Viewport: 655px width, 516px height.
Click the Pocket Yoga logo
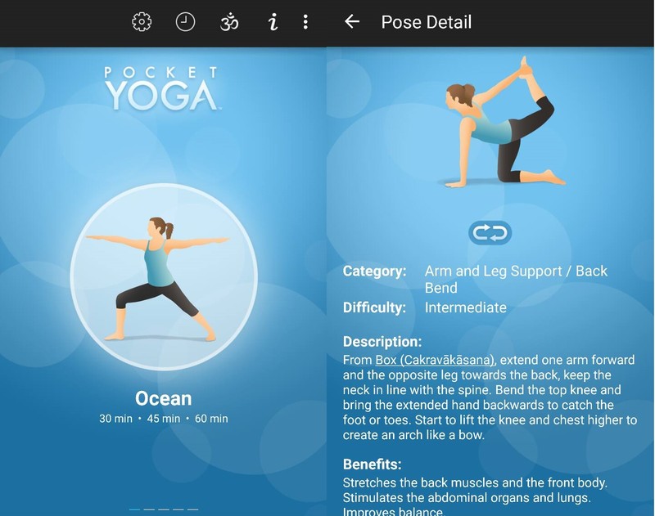163,88
